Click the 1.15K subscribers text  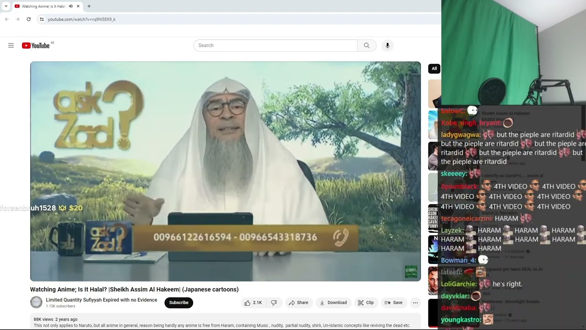pos(60,306)
